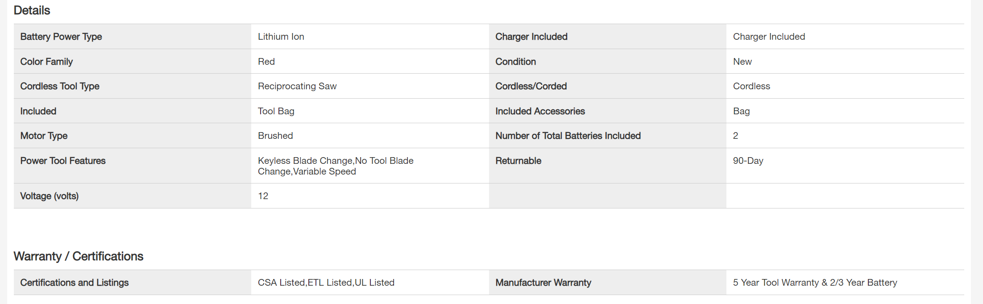This screenshot has height=304, width=983.
Task: Click the Power Tool Features label
Action: (x=63, y=161)
